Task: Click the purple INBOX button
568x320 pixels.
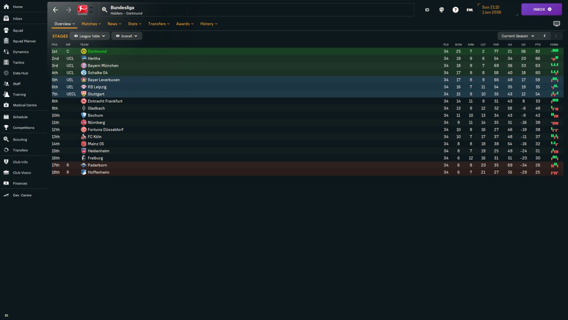Action: (541, 9)
